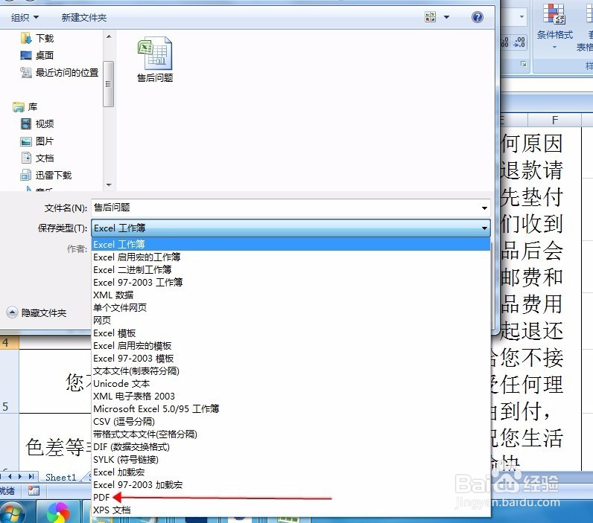This screenshot has height=523, width=593.
Task: Open the 迅雷下载 library
Action: (45, 176)
